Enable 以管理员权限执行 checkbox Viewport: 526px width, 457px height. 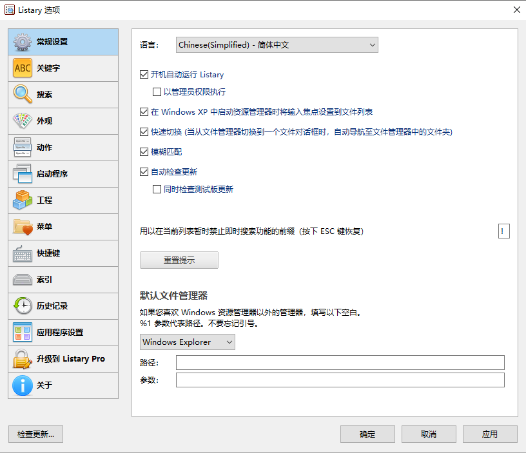point(157,92)
